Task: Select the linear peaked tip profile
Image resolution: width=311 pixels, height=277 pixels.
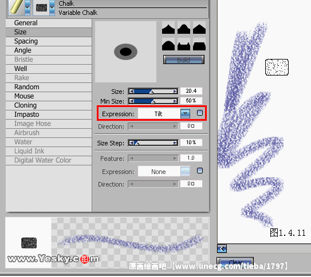Action: pyautogui.click(x=199, y=28)
